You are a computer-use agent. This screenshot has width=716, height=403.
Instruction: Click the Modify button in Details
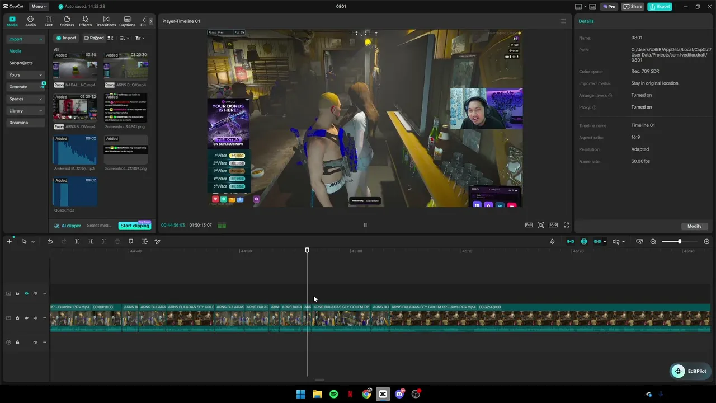tap(694, 226)
